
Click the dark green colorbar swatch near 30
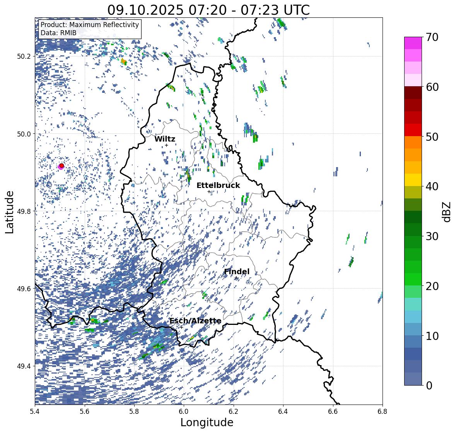[413, 229]
